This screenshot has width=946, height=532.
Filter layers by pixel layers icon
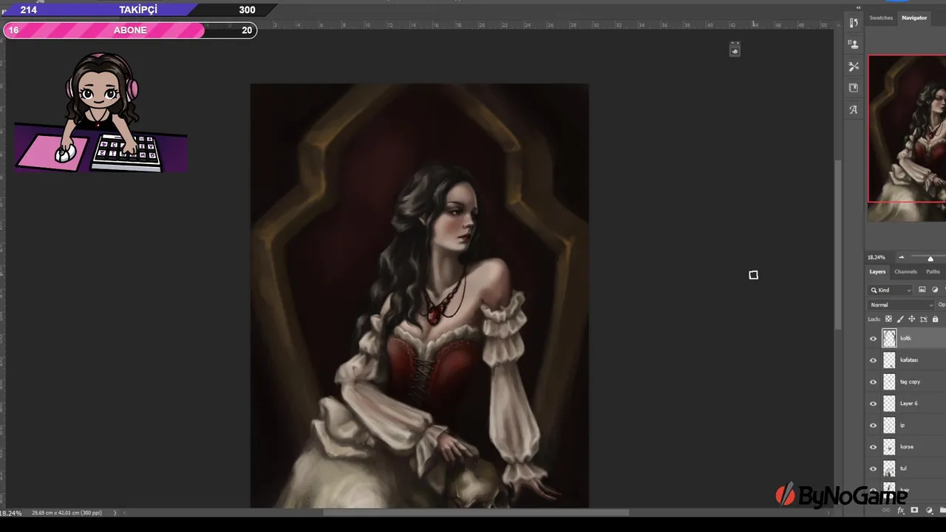pyautogui.click(x=922, y=290)
